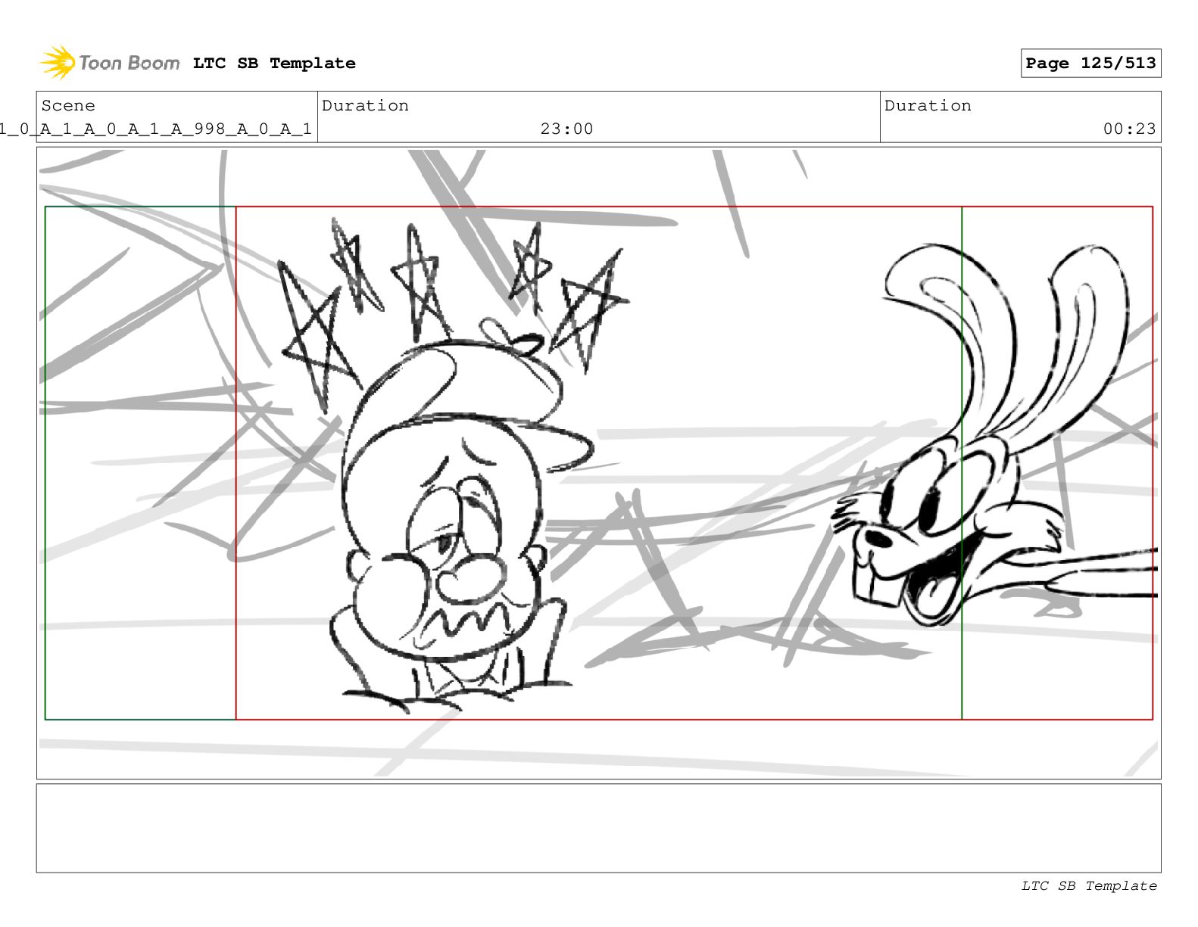Click the 'Page 125/513' page indicator
The width and height of the screenshot is (1198, 927).
[1090, 64]
